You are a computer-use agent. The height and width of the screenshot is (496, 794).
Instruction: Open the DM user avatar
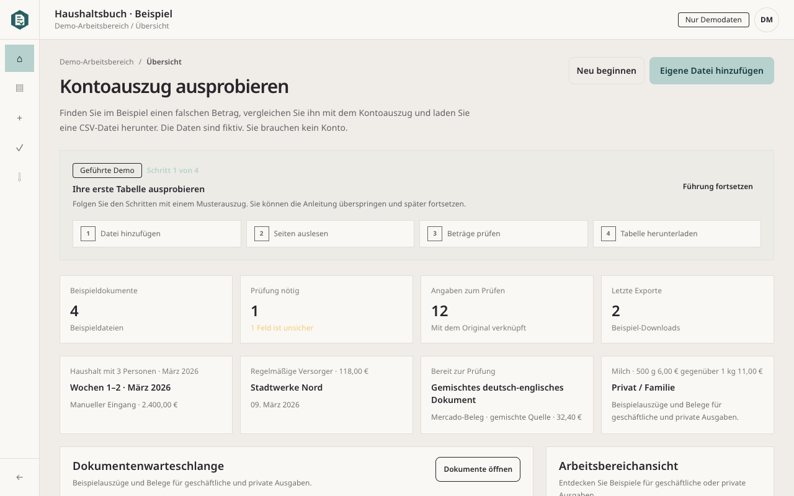pyautogui.click(x=767, y=20)
